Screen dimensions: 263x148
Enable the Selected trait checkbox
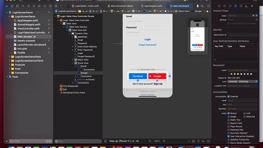(245, 117)
